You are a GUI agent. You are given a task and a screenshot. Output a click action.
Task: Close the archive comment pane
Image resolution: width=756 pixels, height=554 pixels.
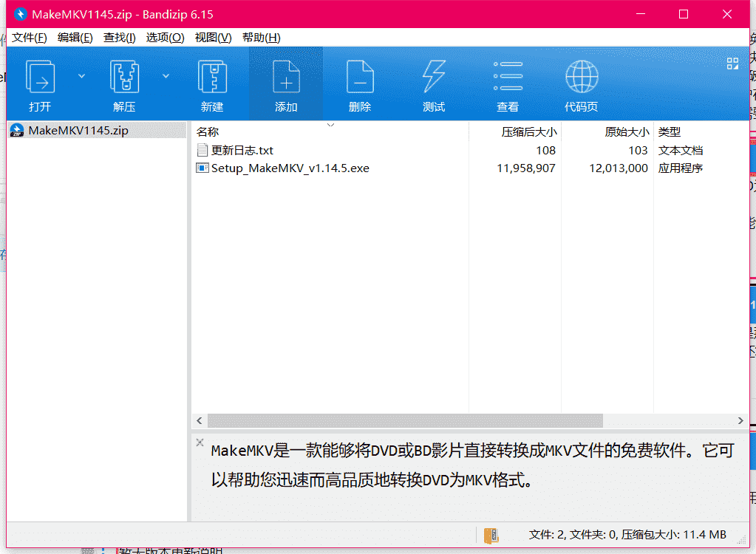coord(200,442)
